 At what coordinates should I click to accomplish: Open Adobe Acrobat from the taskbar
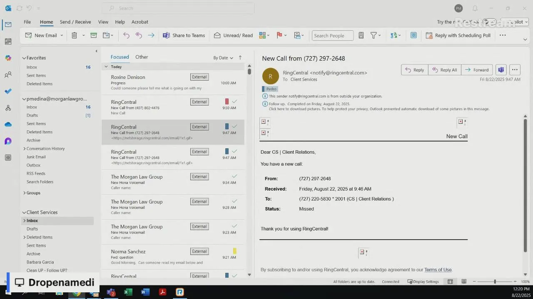[x=162, y=292]
